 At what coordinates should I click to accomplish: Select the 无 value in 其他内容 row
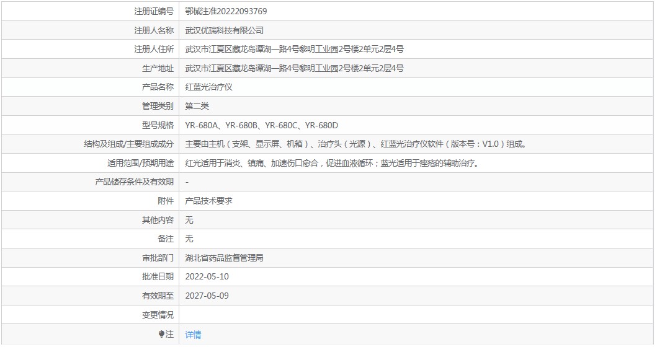pyautogui.click(x=189, y=220)
